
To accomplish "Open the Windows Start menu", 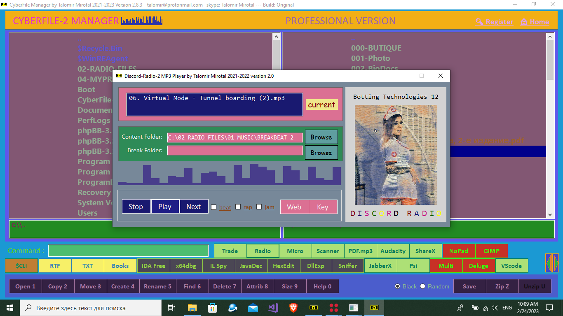I will coord(9,307).
